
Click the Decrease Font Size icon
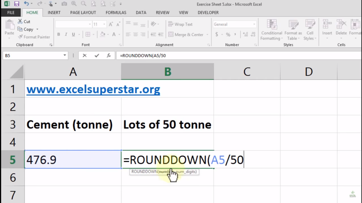click(x=118, y=24)
